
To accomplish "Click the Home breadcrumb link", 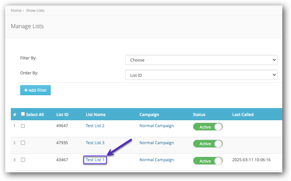I will [16, 10].
